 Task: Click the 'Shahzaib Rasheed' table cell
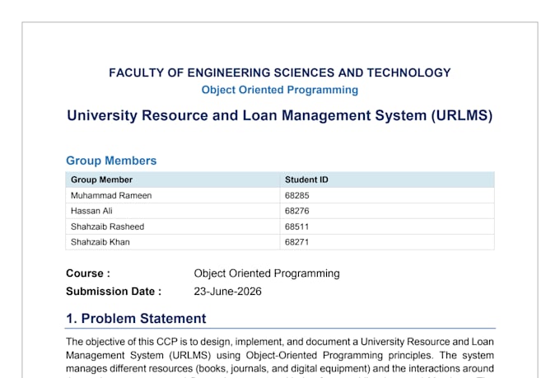[173, 226]
